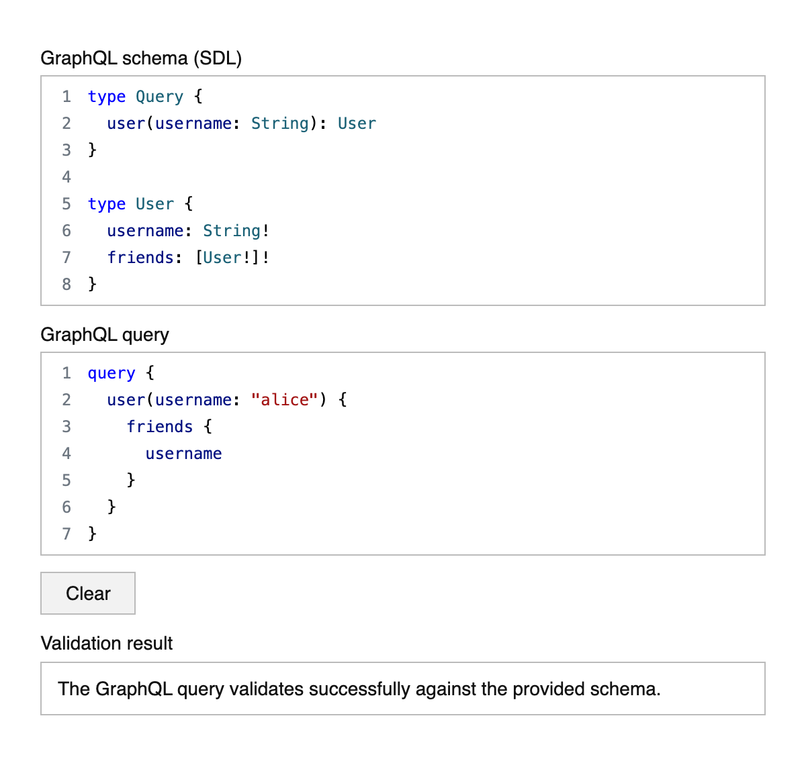Screen dimensions: 806x761
Task: Click line number 1 in schema gutter
Action: click(x=66, y=97)
